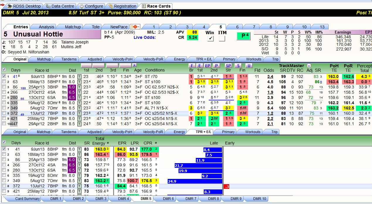The height and width of the screenshot is (204, 372).
Task: Click T icon in lower 5Aug12 row
Action: pos(79,181)
